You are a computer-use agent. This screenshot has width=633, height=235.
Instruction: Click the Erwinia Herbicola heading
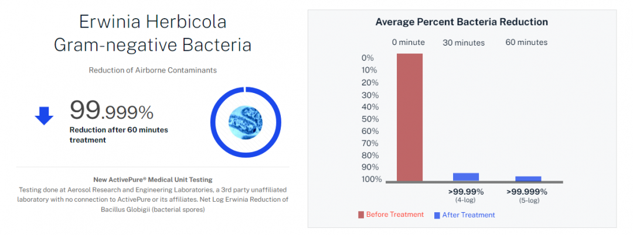[152, 22]
